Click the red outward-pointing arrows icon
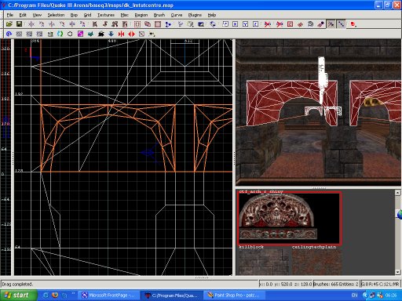This screenshot has width=402, height=301. pyautogui.click(x=131, y=34)
